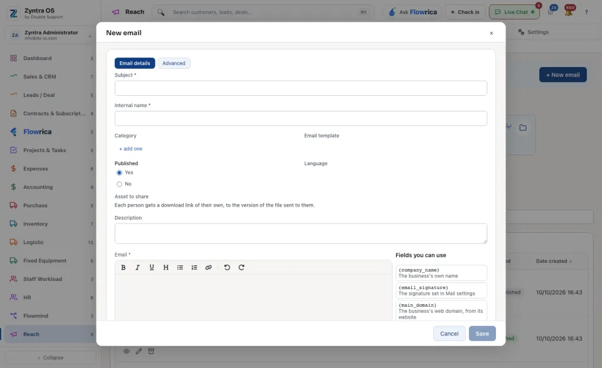Screen dimensions: 602x368
Task: Select Published No radio button
Action: click(119, 185)
